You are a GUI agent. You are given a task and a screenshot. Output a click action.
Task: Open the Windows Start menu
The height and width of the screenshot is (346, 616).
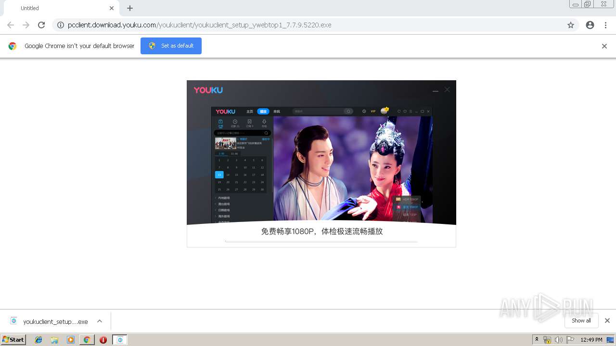coord(13,340)
